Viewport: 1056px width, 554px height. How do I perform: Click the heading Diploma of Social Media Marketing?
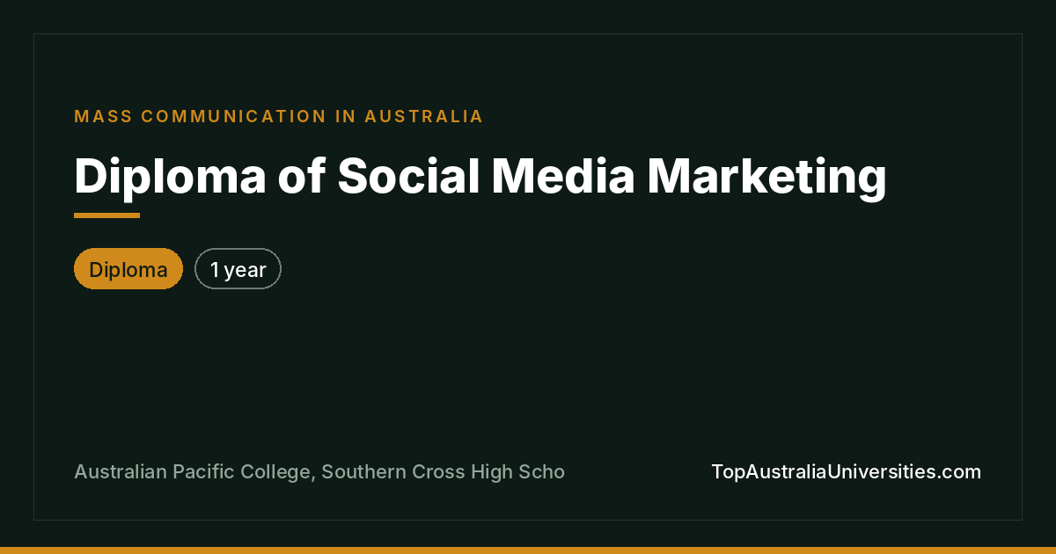[x=480, y=176]
